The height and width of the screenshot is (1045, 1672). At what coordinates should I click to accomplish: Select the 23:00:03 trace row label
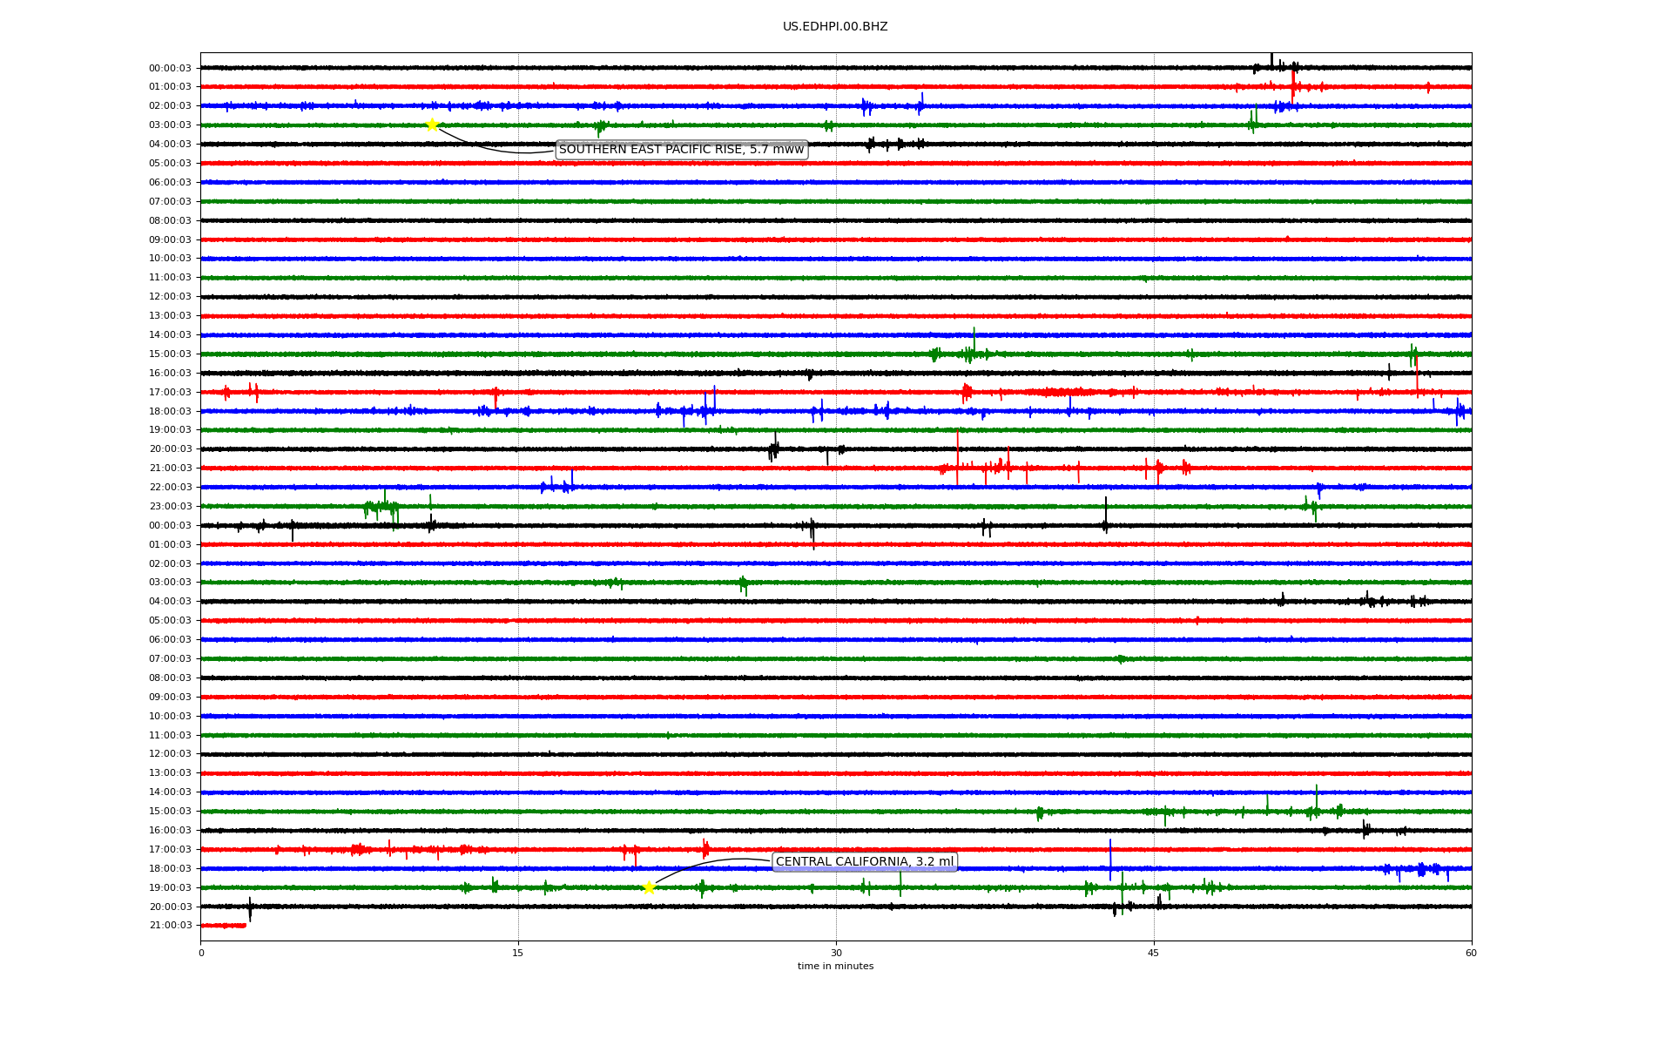170,507
